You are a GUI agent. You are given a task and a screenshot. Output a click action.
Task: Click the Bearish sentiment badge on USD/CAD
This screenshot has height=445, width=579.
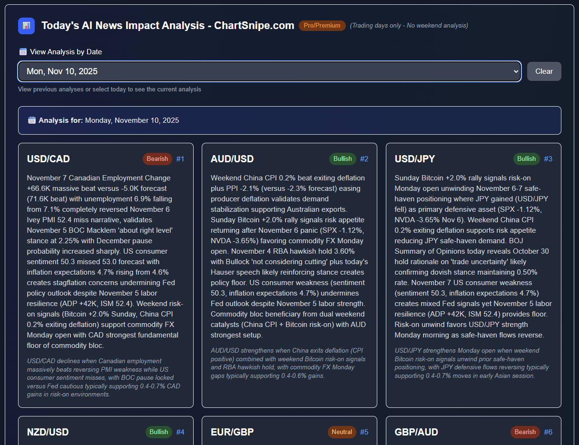tap(157, 159)
